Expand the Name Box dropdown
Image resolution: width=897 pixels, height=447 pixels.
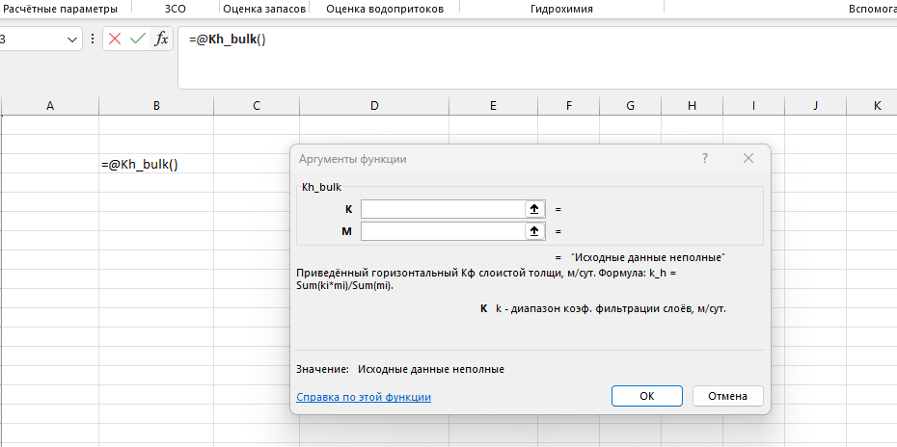pos(72,39)
